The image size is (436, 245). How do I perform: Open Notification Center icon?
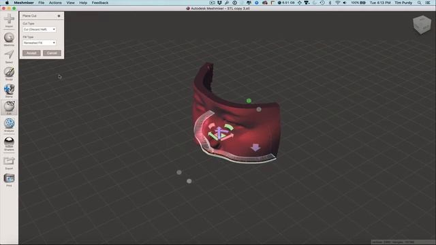click(x=428, y=3)
